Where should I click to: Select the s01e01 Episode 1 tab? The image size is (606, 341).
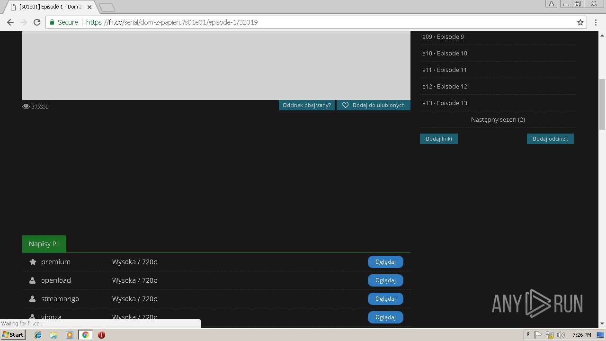tap(50, 7)
